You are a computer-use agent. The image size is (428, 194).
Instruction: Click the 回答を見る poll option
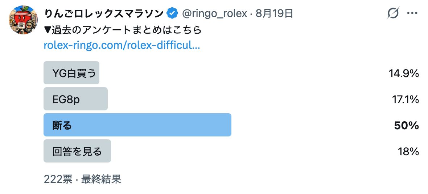coord(77,151)
